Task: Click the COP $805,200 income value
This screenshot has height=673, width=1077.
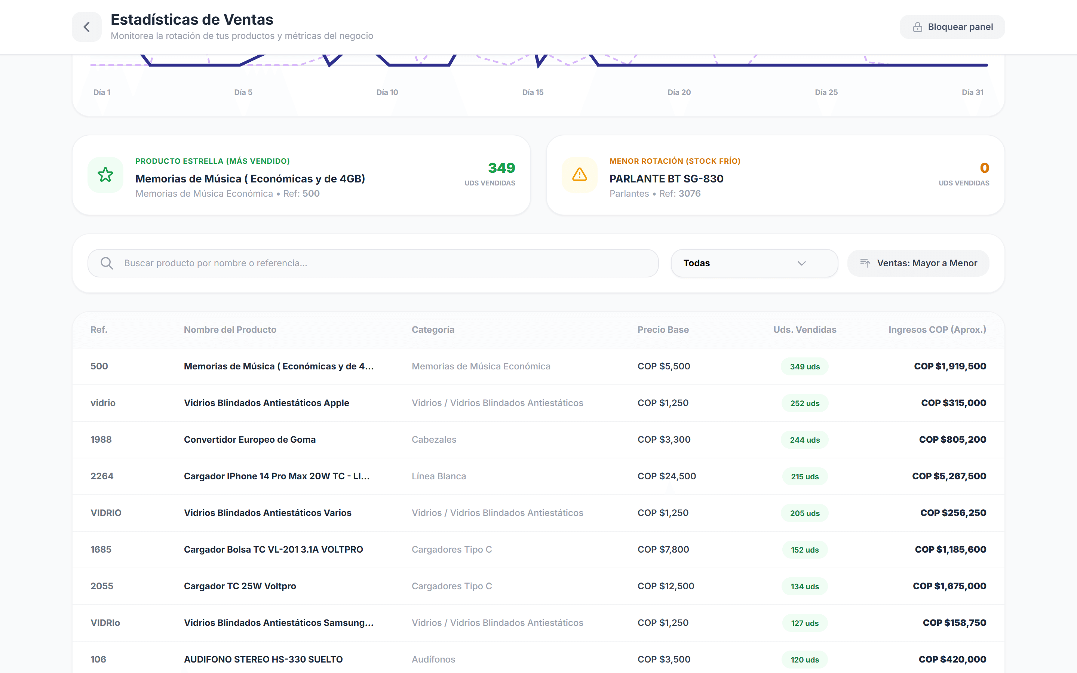Action: 952,440
